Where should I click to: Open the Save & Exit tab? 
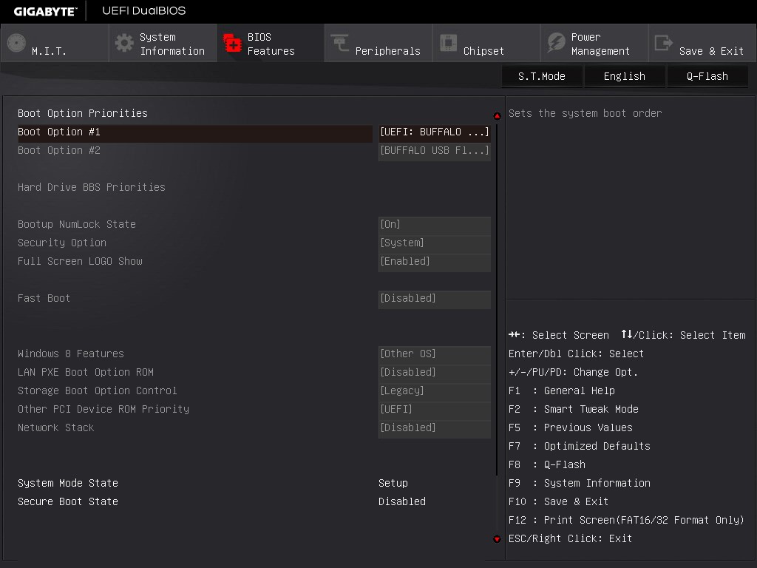point(702,43)
